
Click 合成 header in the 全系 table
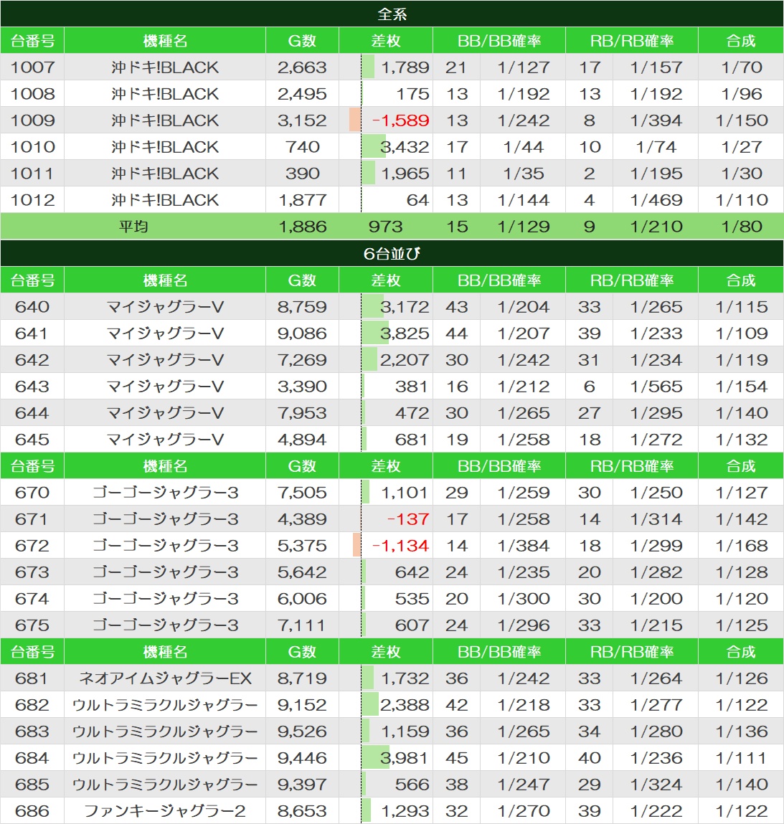(741, 40)
